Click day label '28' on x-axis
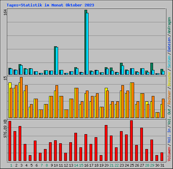 147,165
